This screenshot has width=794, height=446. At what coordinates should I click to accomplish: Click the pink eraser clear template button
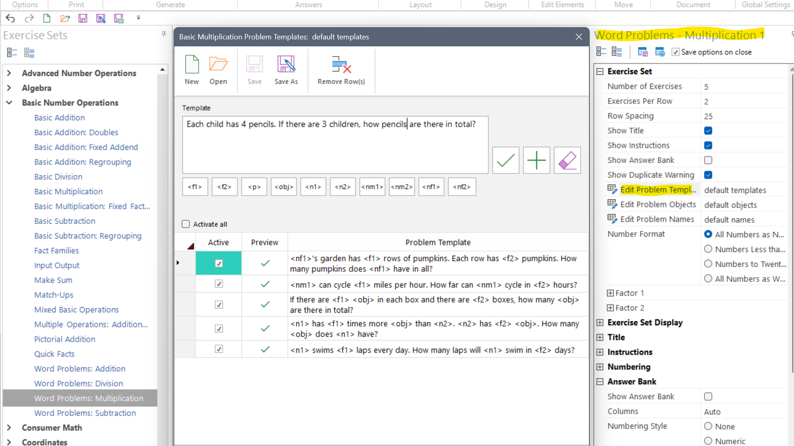click(x=567, y=160)
